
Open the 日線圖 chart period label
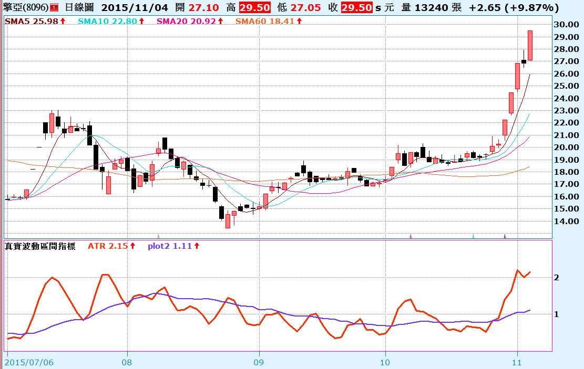tap(80, 8)
